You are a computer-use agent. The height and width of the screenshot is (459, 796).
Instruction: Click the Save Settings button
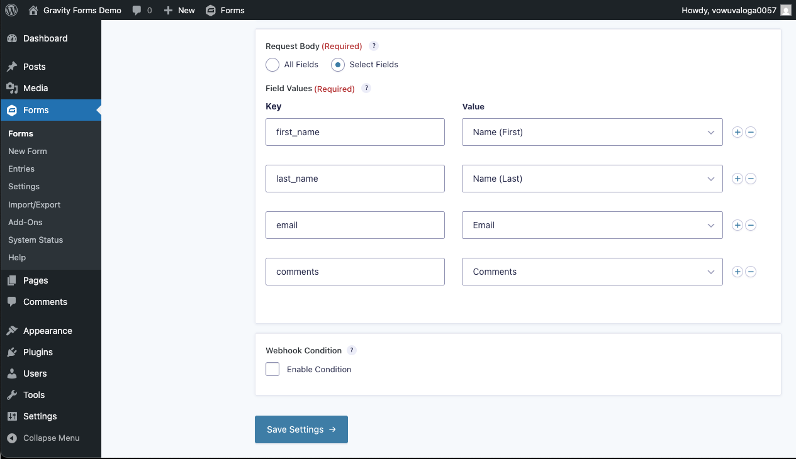point(301,429)
